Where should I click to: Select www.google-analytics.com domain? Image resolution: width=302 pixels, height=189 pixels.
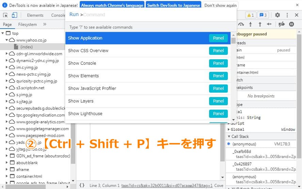[x=40, y=122]
